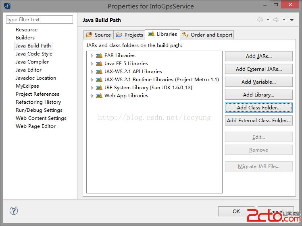Open the Order and Export tab
This screenshot has height=226, width=302.
pyautogui.click(x=207, y=35)
